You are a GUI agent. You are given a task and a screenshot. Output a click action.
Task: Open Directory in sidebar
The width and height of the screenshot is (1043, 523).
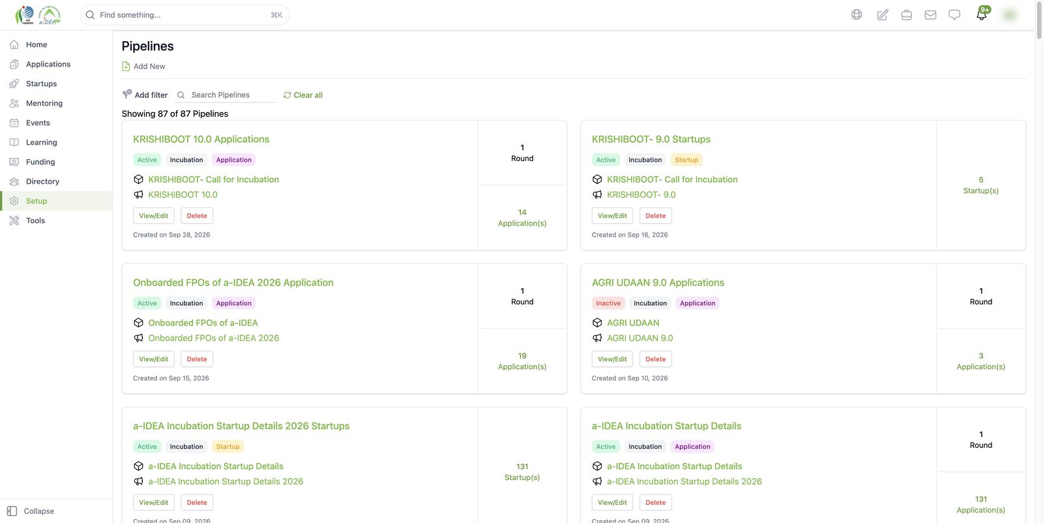[x=56, y=181]
